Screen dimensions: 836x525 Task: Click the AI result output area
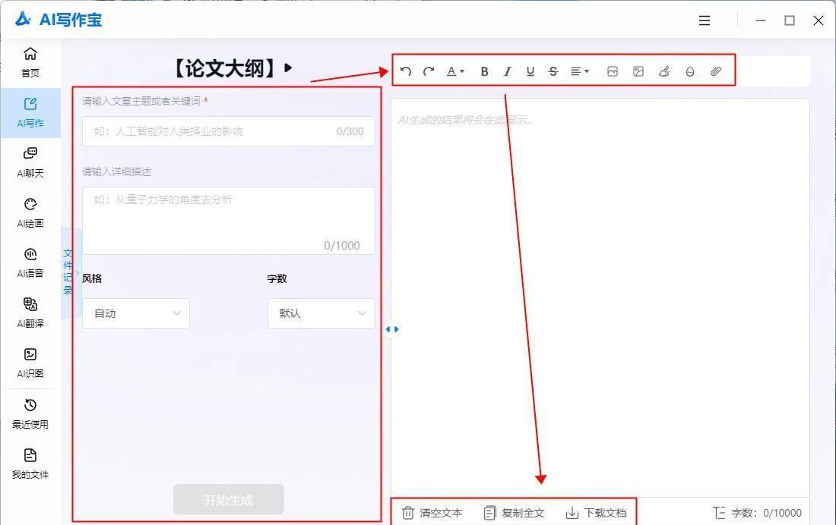point(600,297)
